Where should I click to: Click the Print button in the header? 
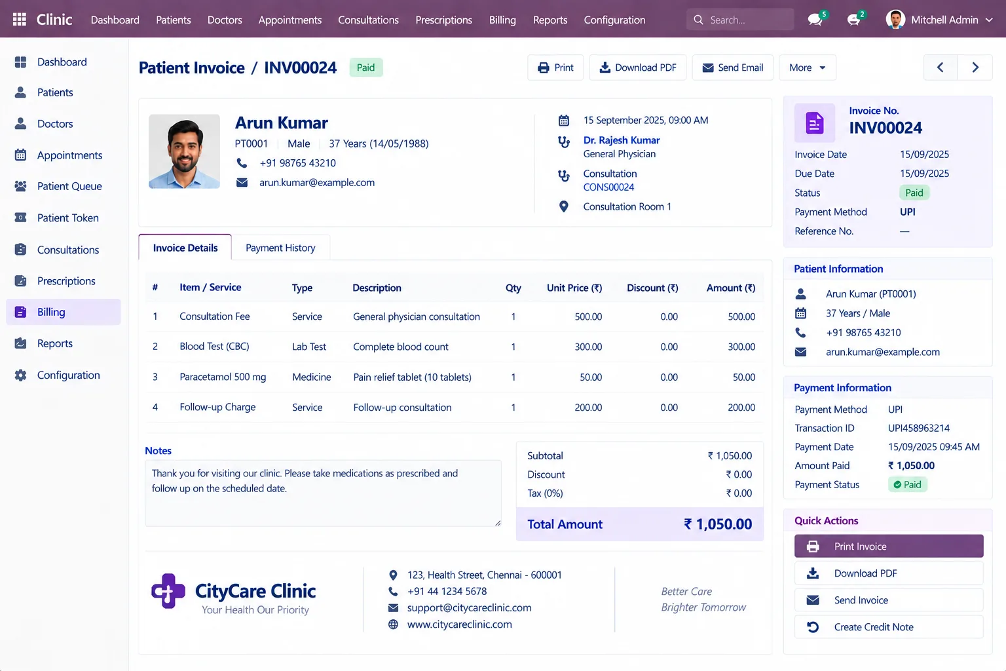[x=555, y=67]
